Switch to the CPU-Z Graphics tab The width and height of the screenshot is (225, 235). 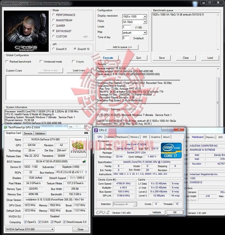[x=156, y=137]
